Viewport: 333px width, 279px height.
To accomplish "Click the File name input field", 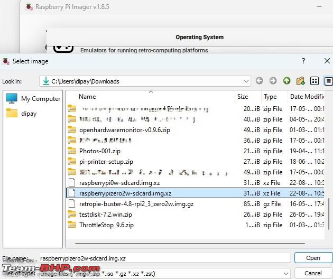I will point(164,258).
